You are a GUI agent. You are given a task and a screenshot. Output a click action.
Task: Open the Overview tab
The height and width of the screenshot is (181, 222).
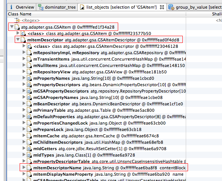tap(22, 7)
